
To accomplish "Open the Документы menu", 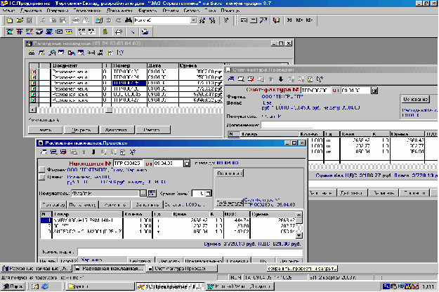I will 119,11.
